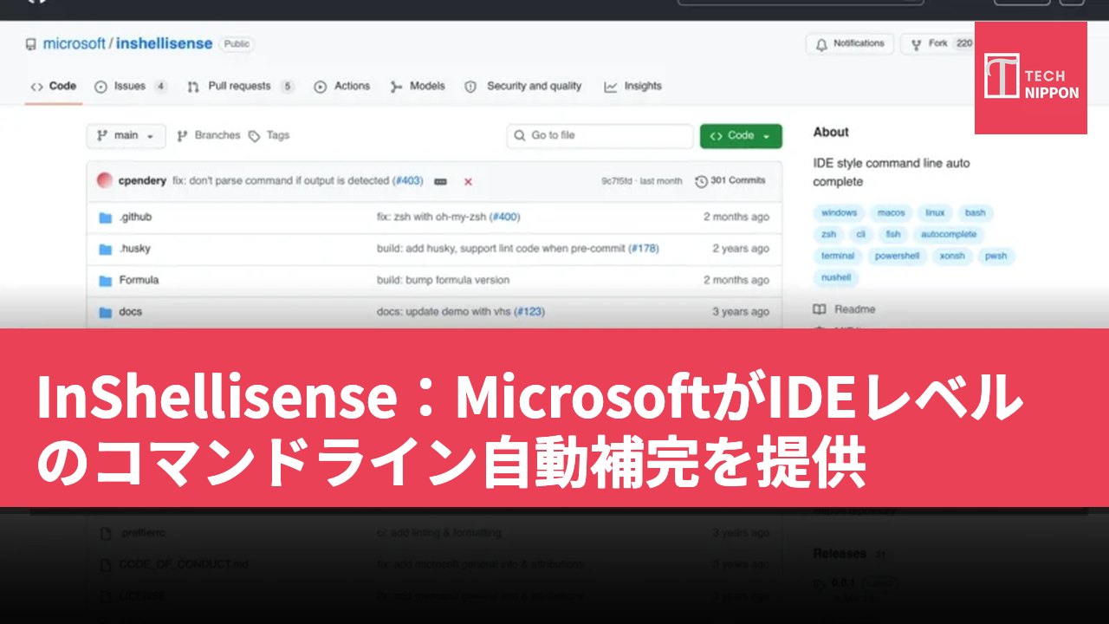Screen dimensions: 1109x624
Task: Open the 301 Commits history
Action: click(730, 181)
